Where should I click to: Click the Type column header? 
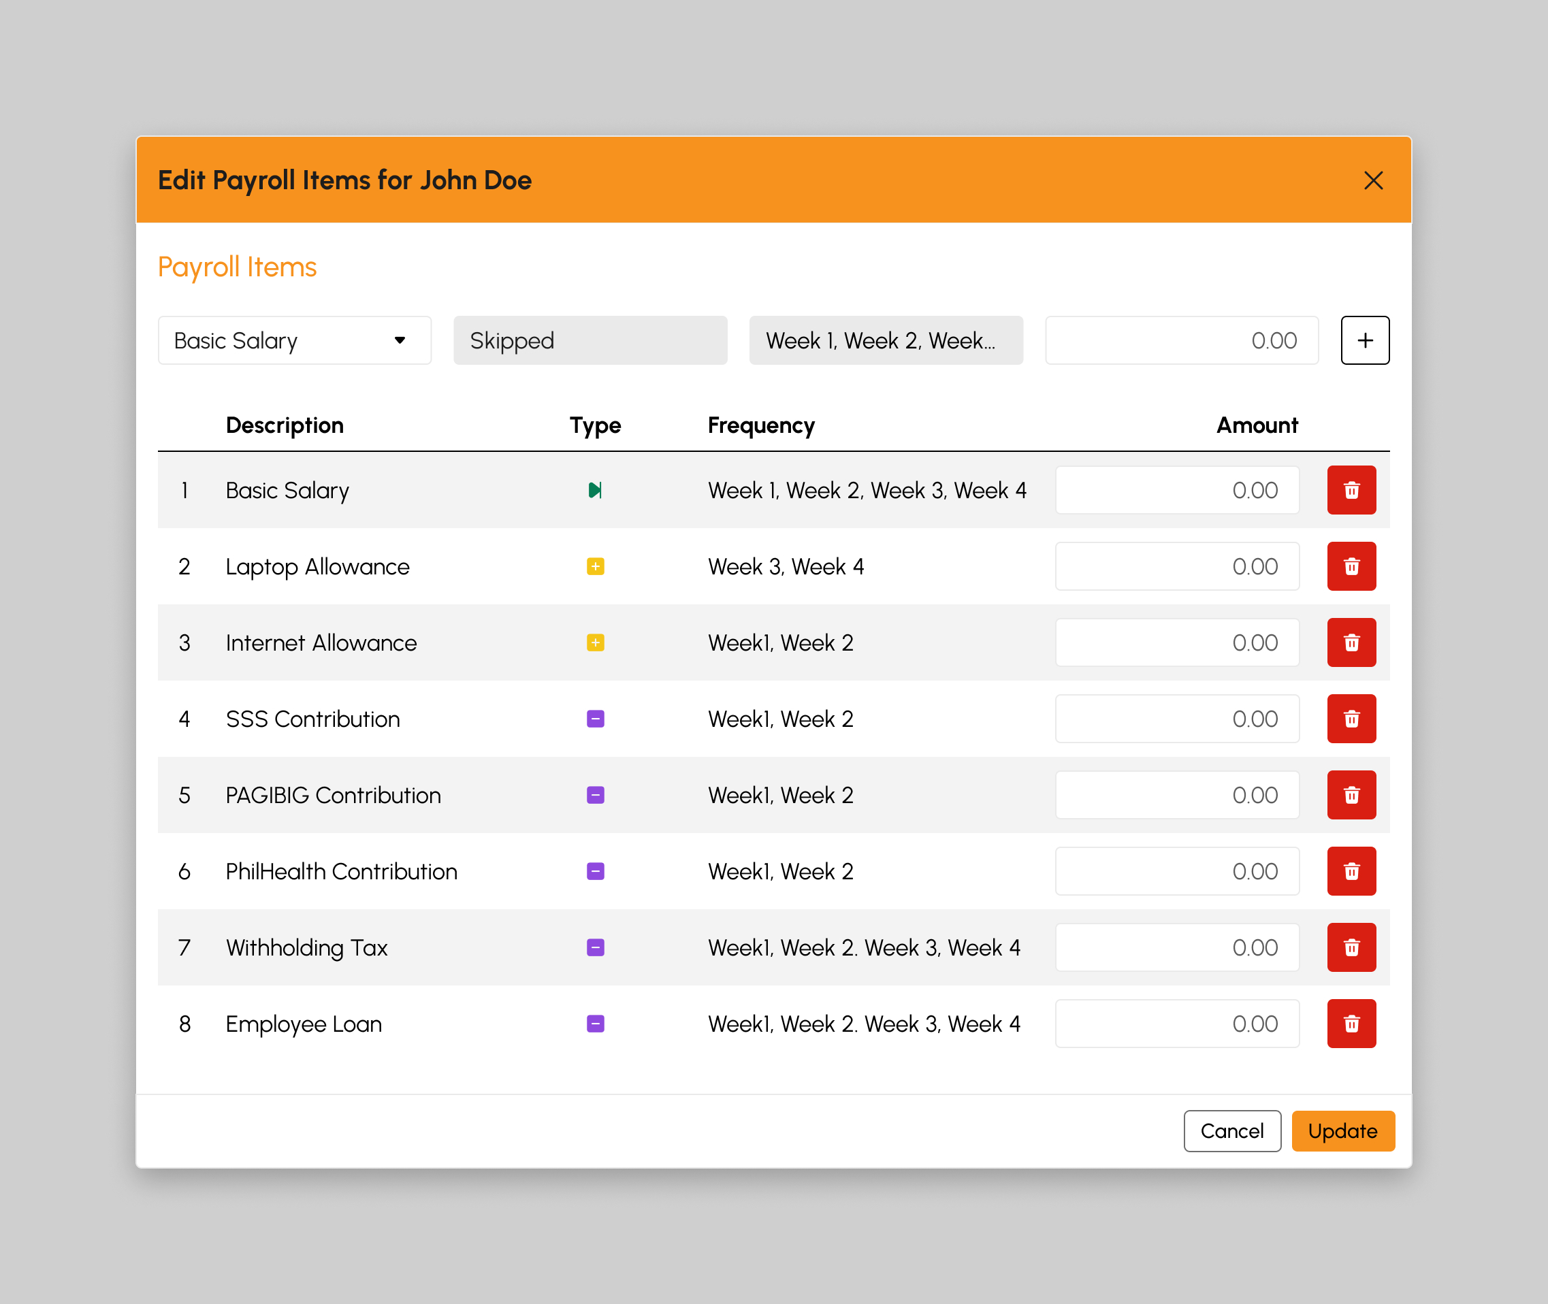pos(595,425)
